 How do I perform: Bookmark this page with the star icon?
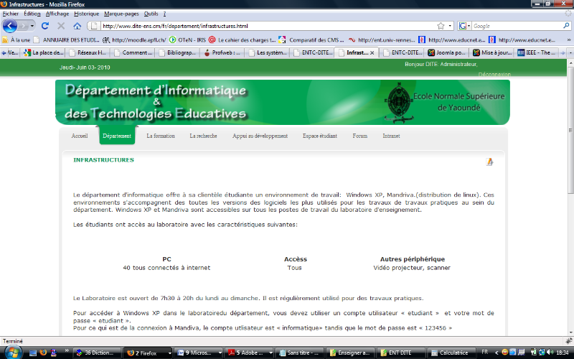[x=441, y=26]
